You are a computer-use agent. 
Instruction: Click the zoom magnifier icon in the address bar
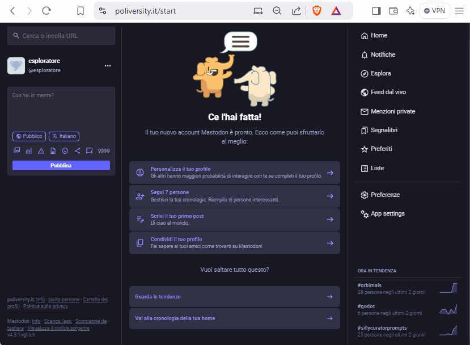click(x=277, y=11)
